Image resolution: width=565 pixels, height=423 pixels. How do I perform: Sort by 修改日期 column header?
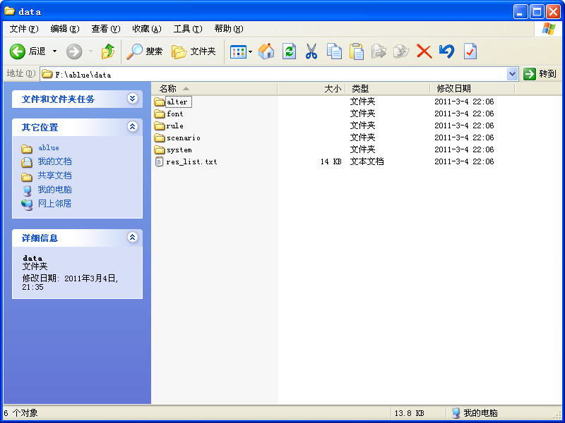[472, 89]
